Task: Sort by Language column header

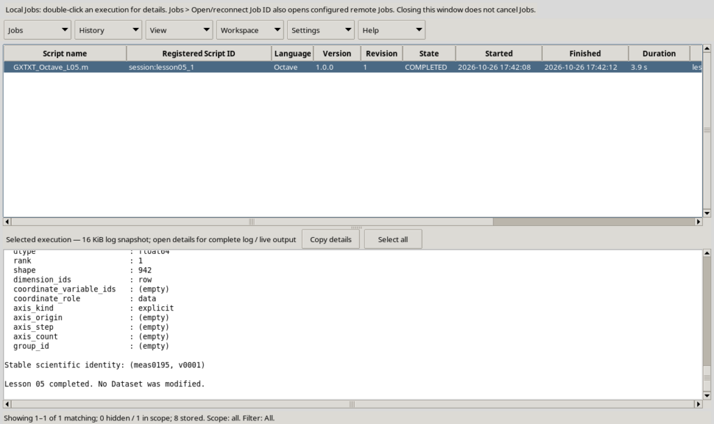Action: [x=292, y=53]
